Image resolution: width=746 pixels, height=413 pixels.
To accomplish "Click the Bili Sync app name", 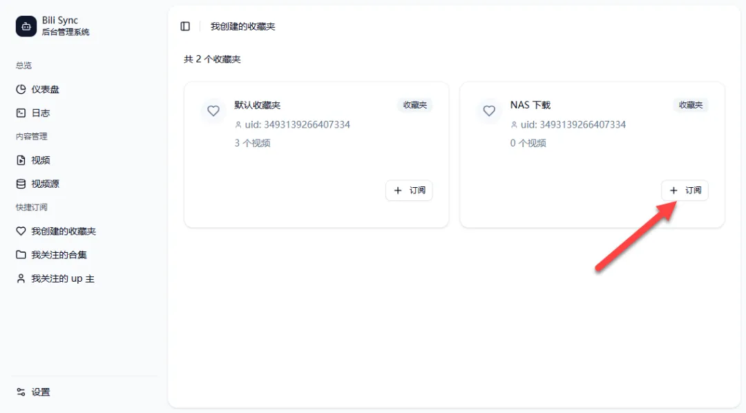I will tap(60, 20).
